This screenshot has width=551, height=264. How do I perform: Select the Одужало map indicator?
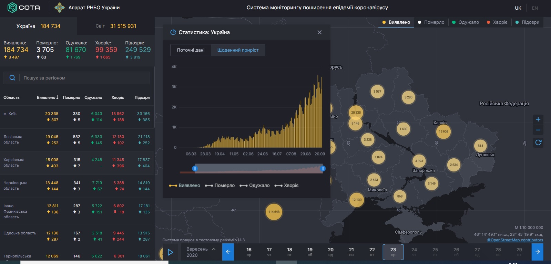(x=465, y=22)
